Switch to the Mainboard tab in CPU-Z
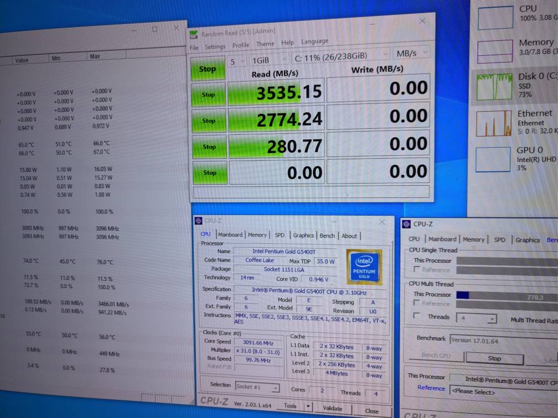The width and height of the screenshot is (558, 418). (x=230, y=235)
